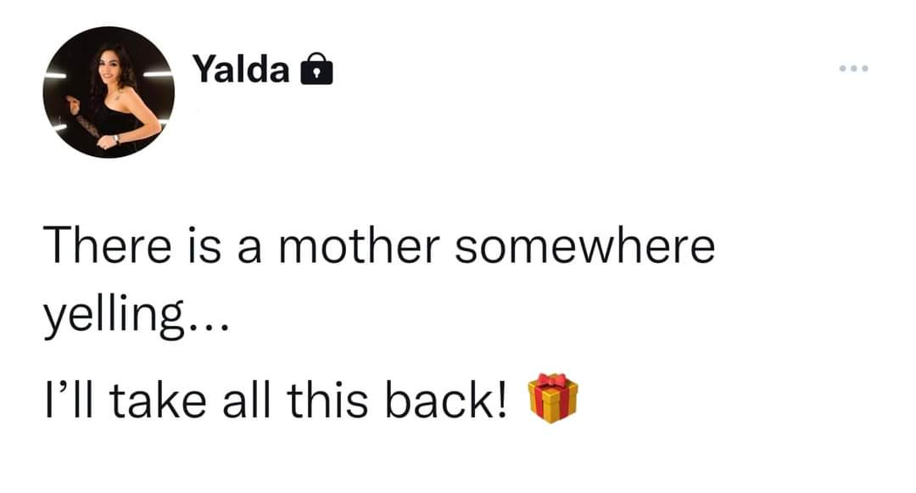Image resolution: width=916 pixels, height=493 pixels.
Task: Click the gift box emoji
Action: (x=552, y=397)
